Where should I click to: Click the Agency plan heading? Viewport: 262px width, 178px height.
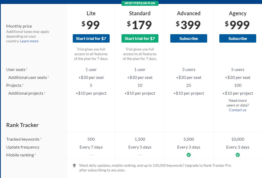point(238,13)
